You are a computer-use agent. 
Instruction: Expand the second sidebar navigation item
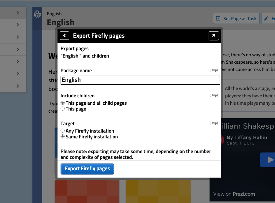(17, 25)
